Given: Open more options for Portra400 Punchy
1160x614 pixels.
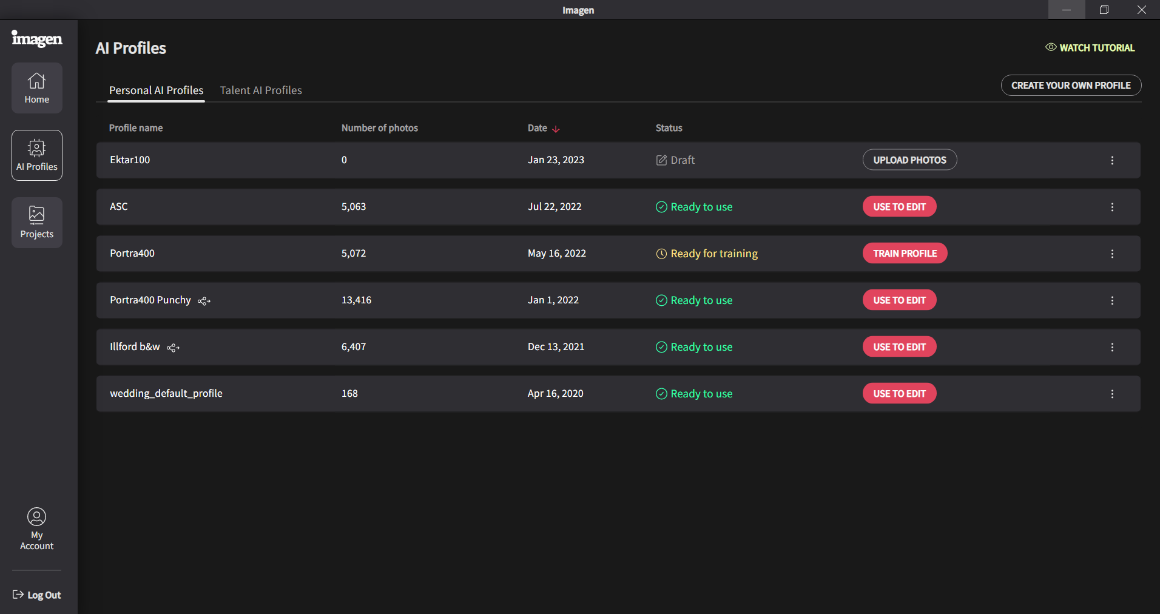Looking at the screenshot, I should pos(1112,300).
